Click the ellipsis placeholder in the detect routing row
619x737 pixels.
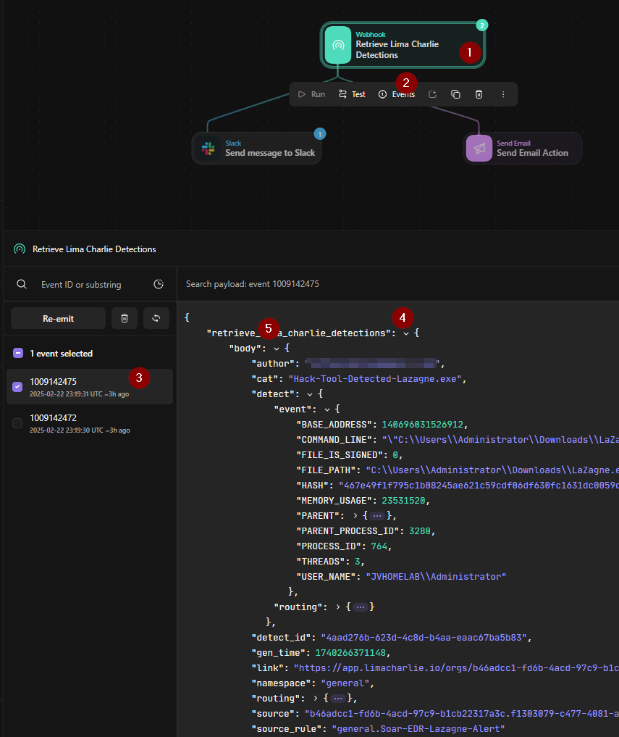tap(360, 607)
